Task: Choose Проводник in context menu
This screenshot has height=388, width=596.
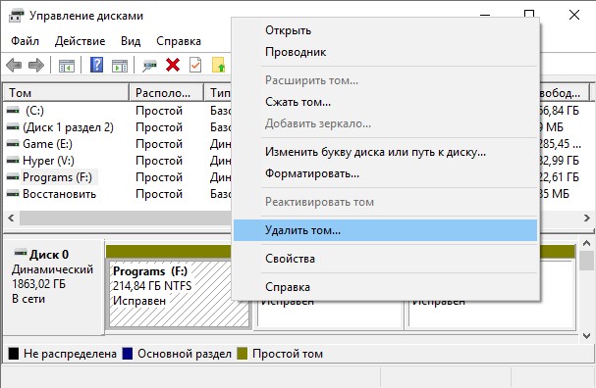Action: (x=386, y=52)
